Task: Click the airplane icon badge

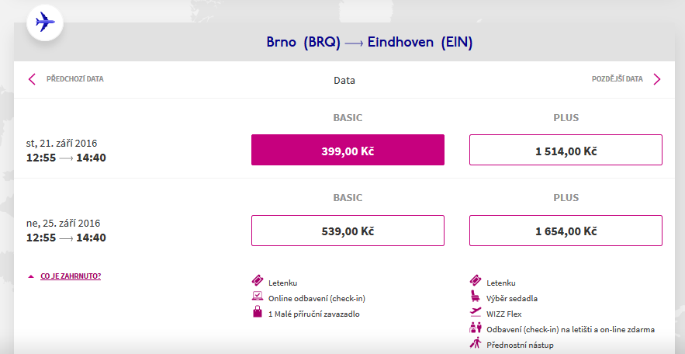Action: 45,22
